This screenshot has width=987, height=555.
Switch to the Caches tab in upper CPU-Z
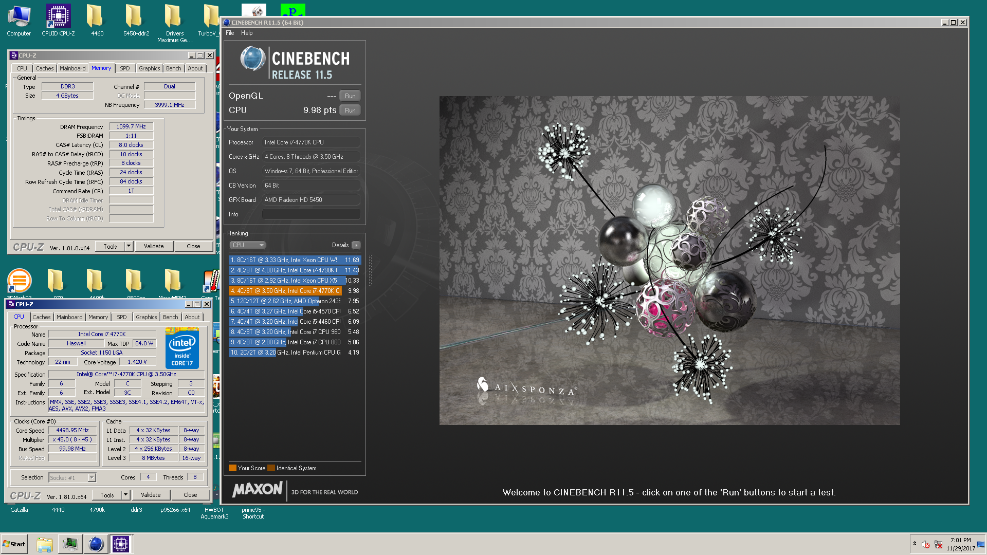click(x=44, y=68)
